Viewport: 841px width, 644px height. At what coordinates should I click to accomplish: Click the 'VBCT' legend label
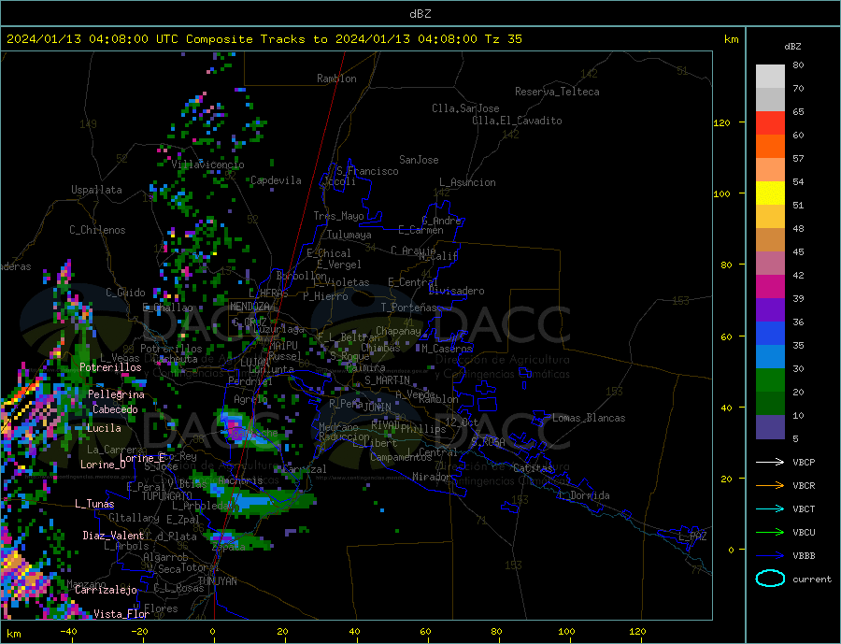tap(804, 508)
